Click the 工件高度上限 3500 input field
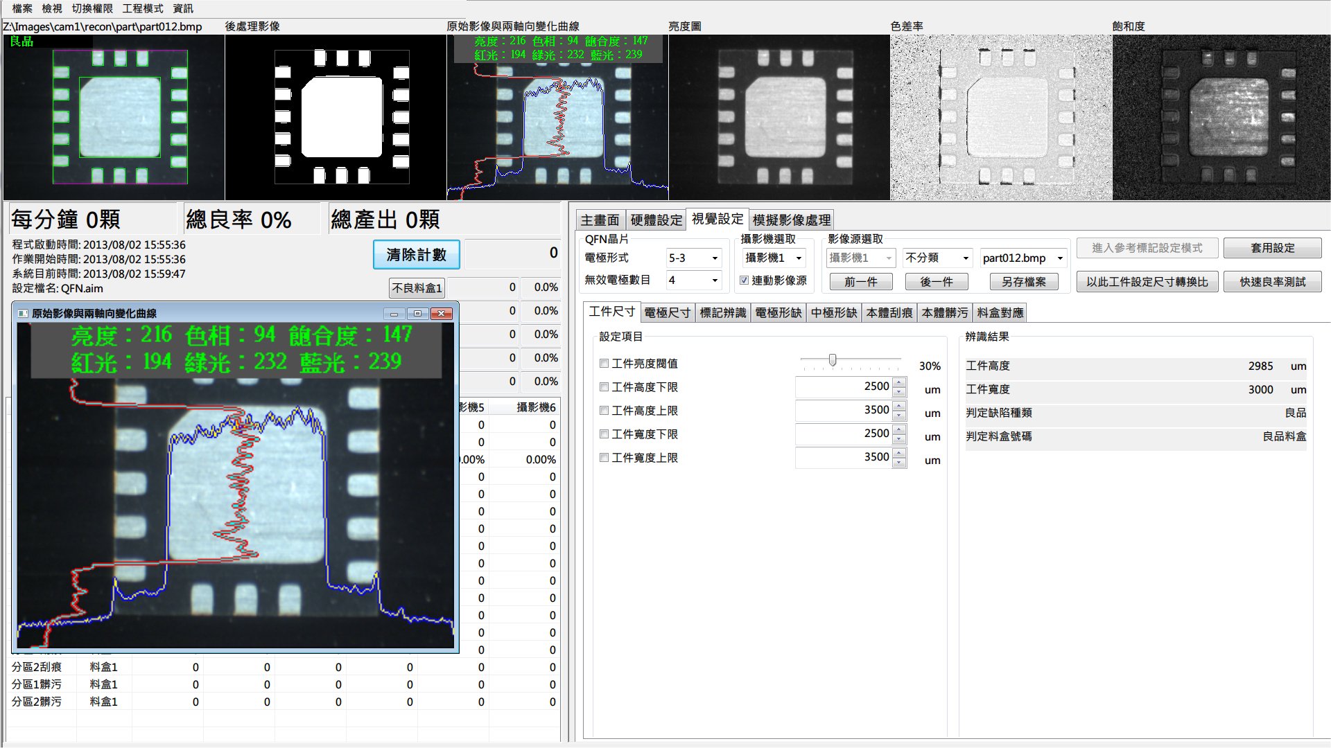The image size is (1331, 748). 844,410
